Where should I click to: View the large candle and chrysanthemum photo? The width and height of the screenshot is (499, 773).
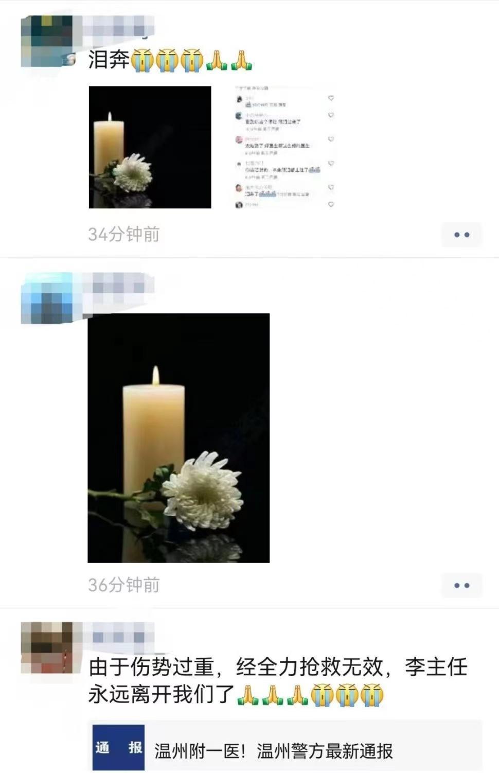click(179, 438)
